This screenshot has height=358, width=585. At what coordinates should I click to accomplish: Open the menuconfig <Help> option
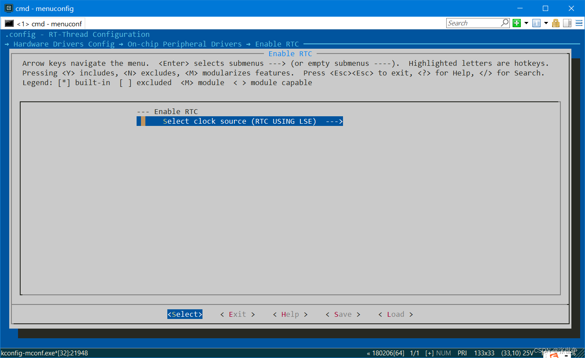290,314
